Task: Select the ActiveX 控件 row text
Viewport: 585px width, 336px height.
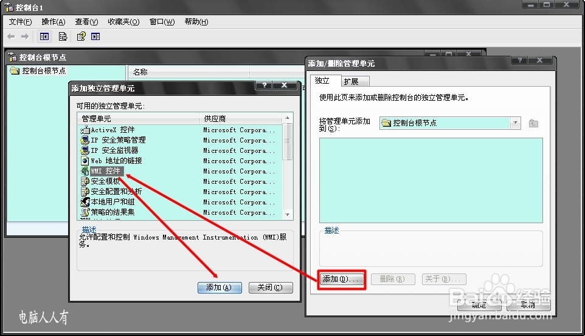Action: tap(112, 130)
